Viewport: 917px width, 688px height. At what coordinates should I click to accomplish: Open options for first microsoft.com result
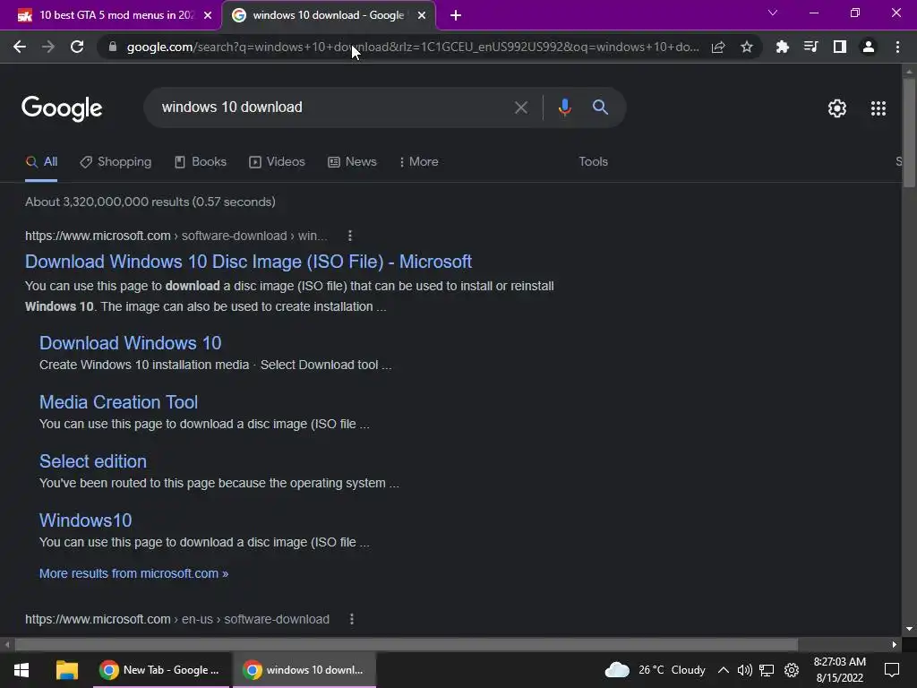(350, 236)
